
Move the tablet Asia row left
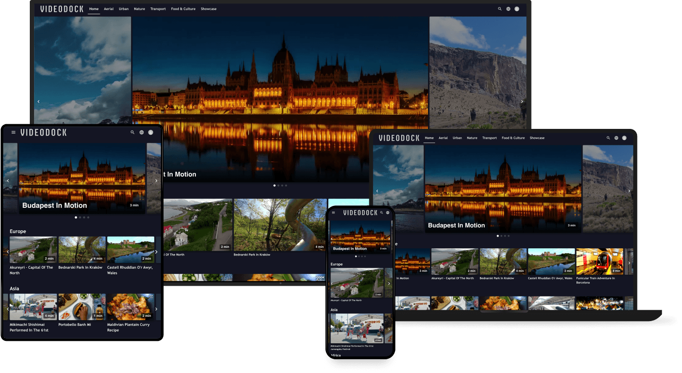pyautogui.click(x=8, y=309)
